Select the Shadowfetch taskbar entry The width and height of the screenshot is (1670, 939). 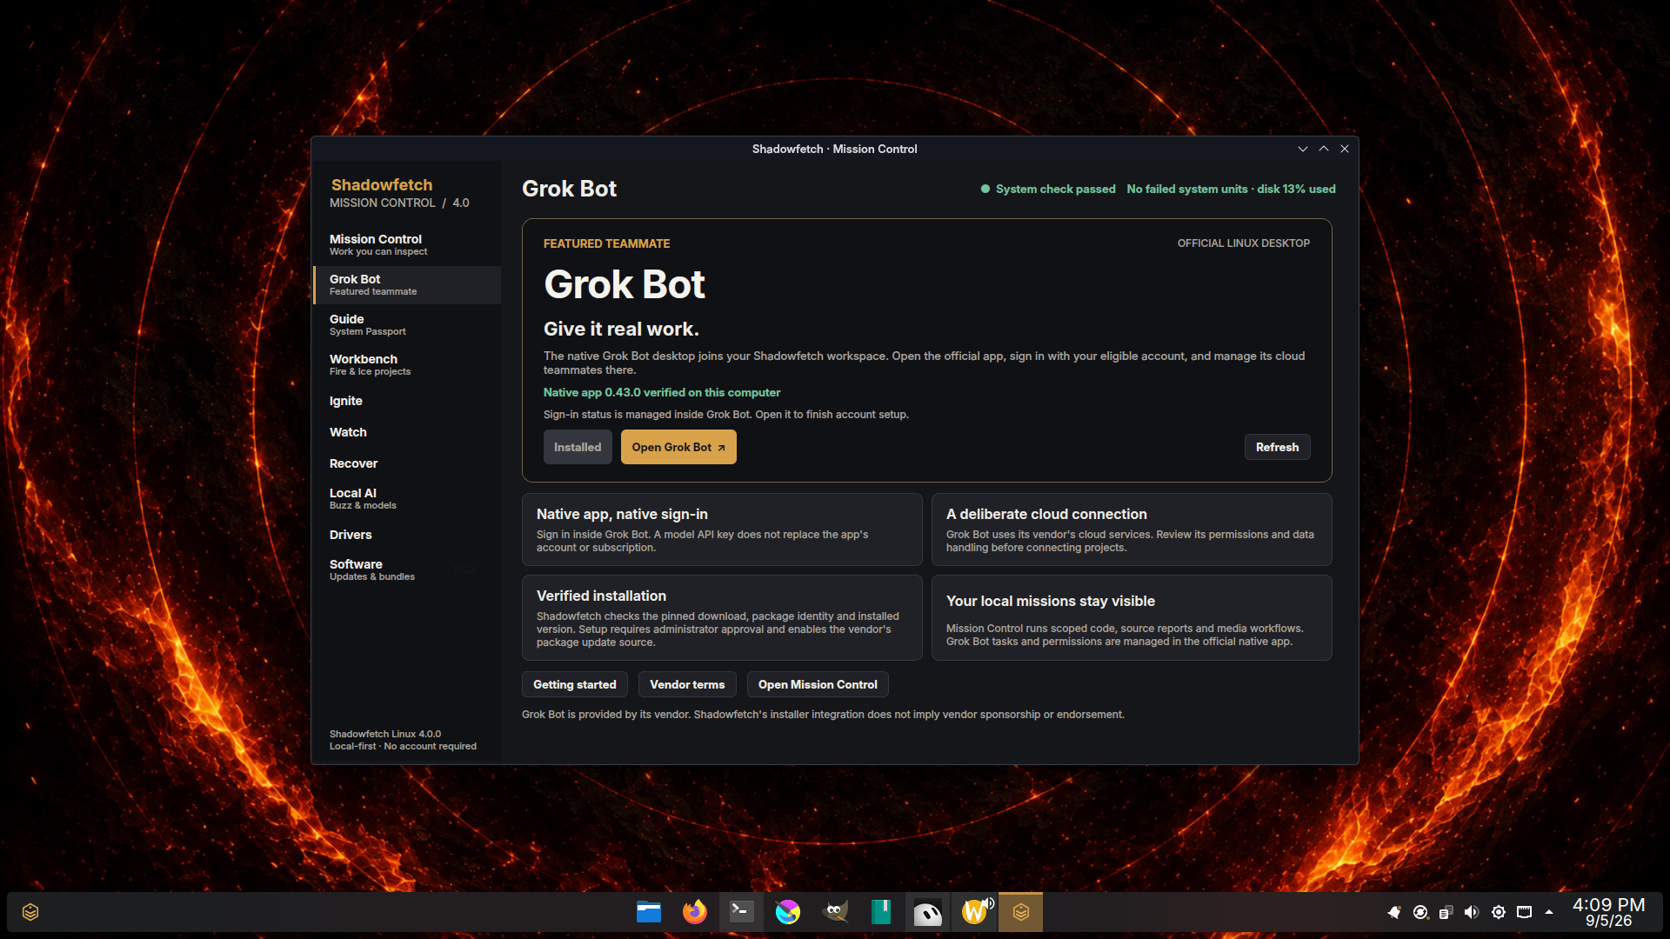click(x=1021, y=912)
